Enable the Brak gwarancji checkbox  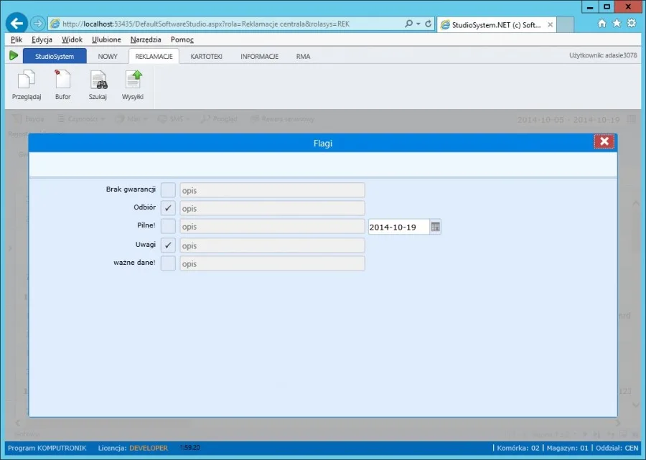click(168, 190)
